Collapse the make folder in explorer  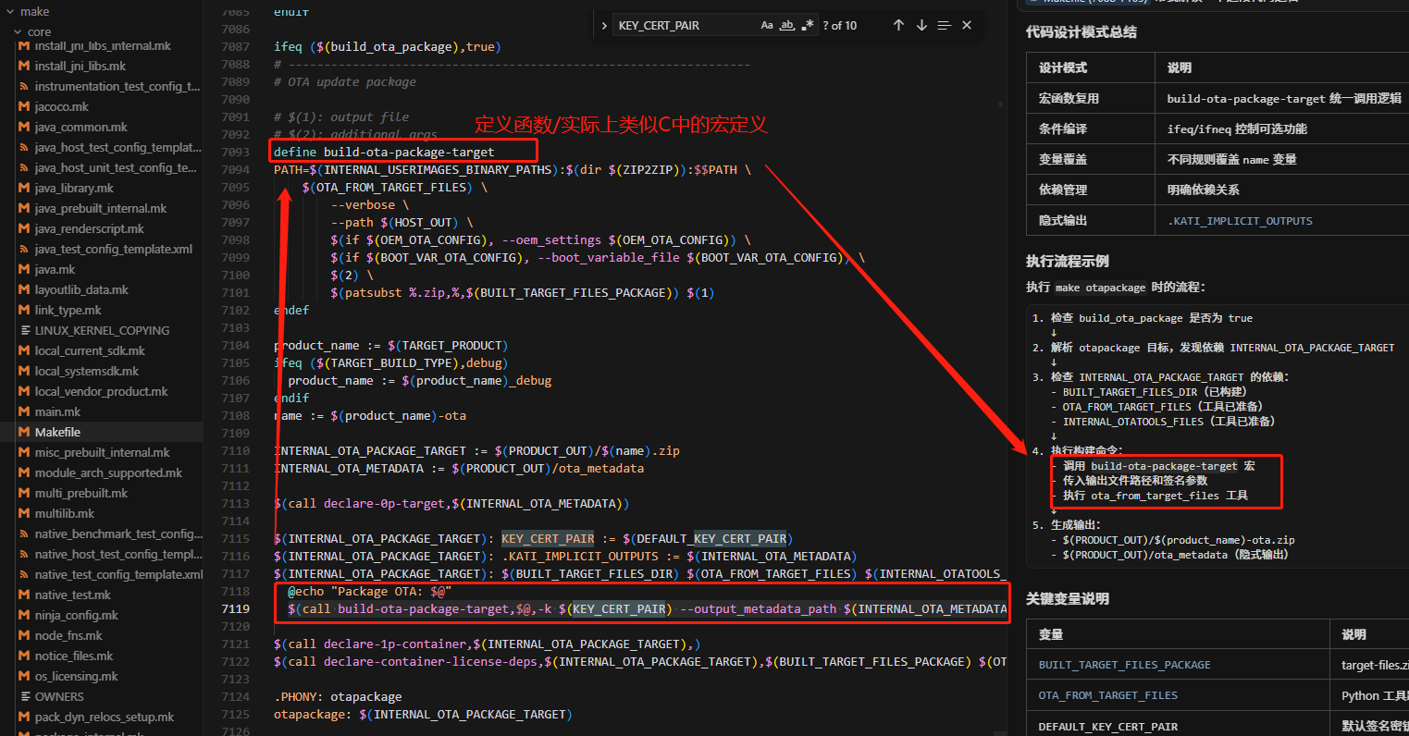coord(8,11)
